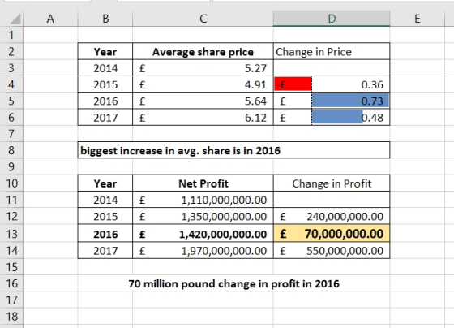454x328 pixels.
Task: Select the bold net profit cell 1,420,000,000.00
Action: coord(203,234)
